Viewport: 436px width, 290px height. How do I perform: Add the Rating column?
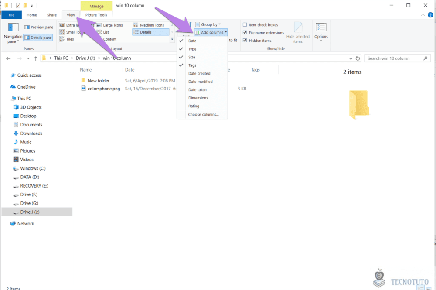point(202,106)
